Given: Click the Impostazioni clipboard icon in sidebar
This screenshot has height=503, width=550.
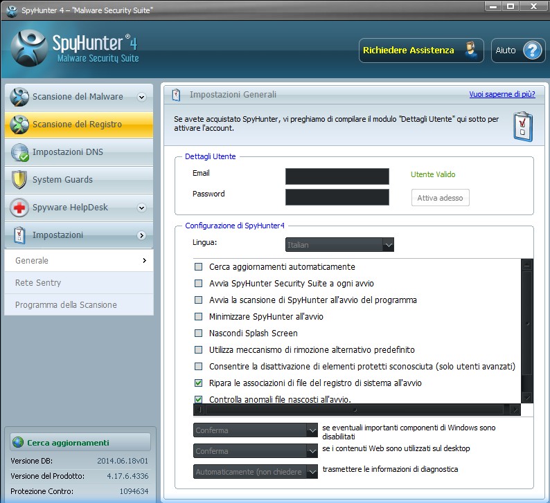Looking at the screenshot, I should coord(19,235).
